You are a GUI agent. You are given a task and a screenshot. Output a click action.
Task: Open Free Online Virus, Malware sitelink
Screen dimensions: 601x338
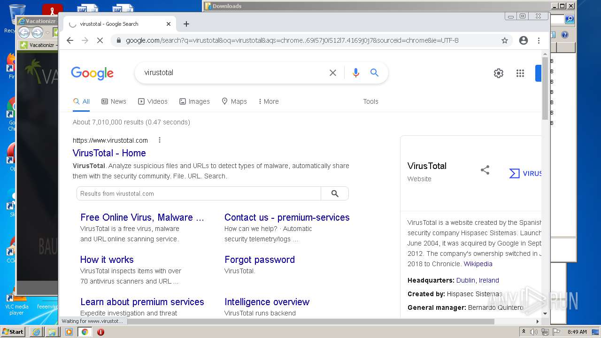tap(142, 217)
